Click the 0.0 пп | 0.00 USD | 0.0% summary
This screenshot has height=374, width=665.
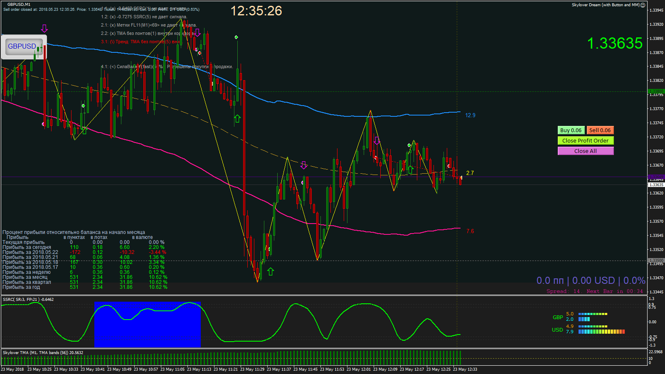(591, 280)
